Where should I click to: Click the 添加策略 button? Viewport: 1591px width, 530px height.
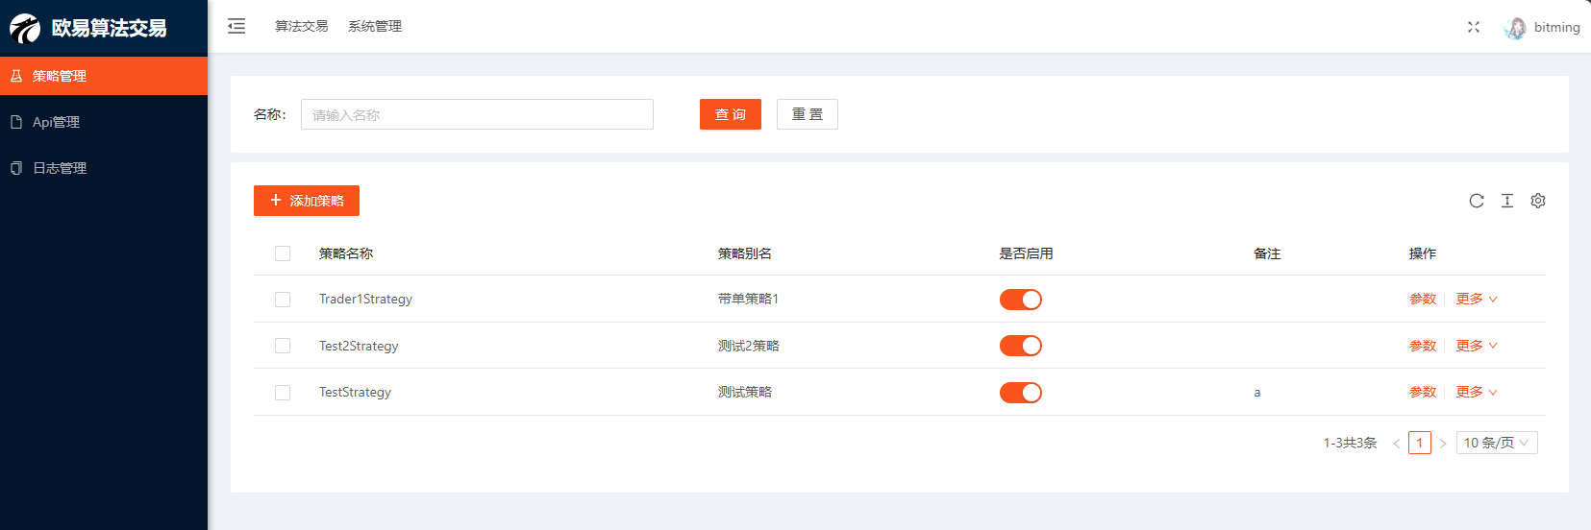coord(307,201)
